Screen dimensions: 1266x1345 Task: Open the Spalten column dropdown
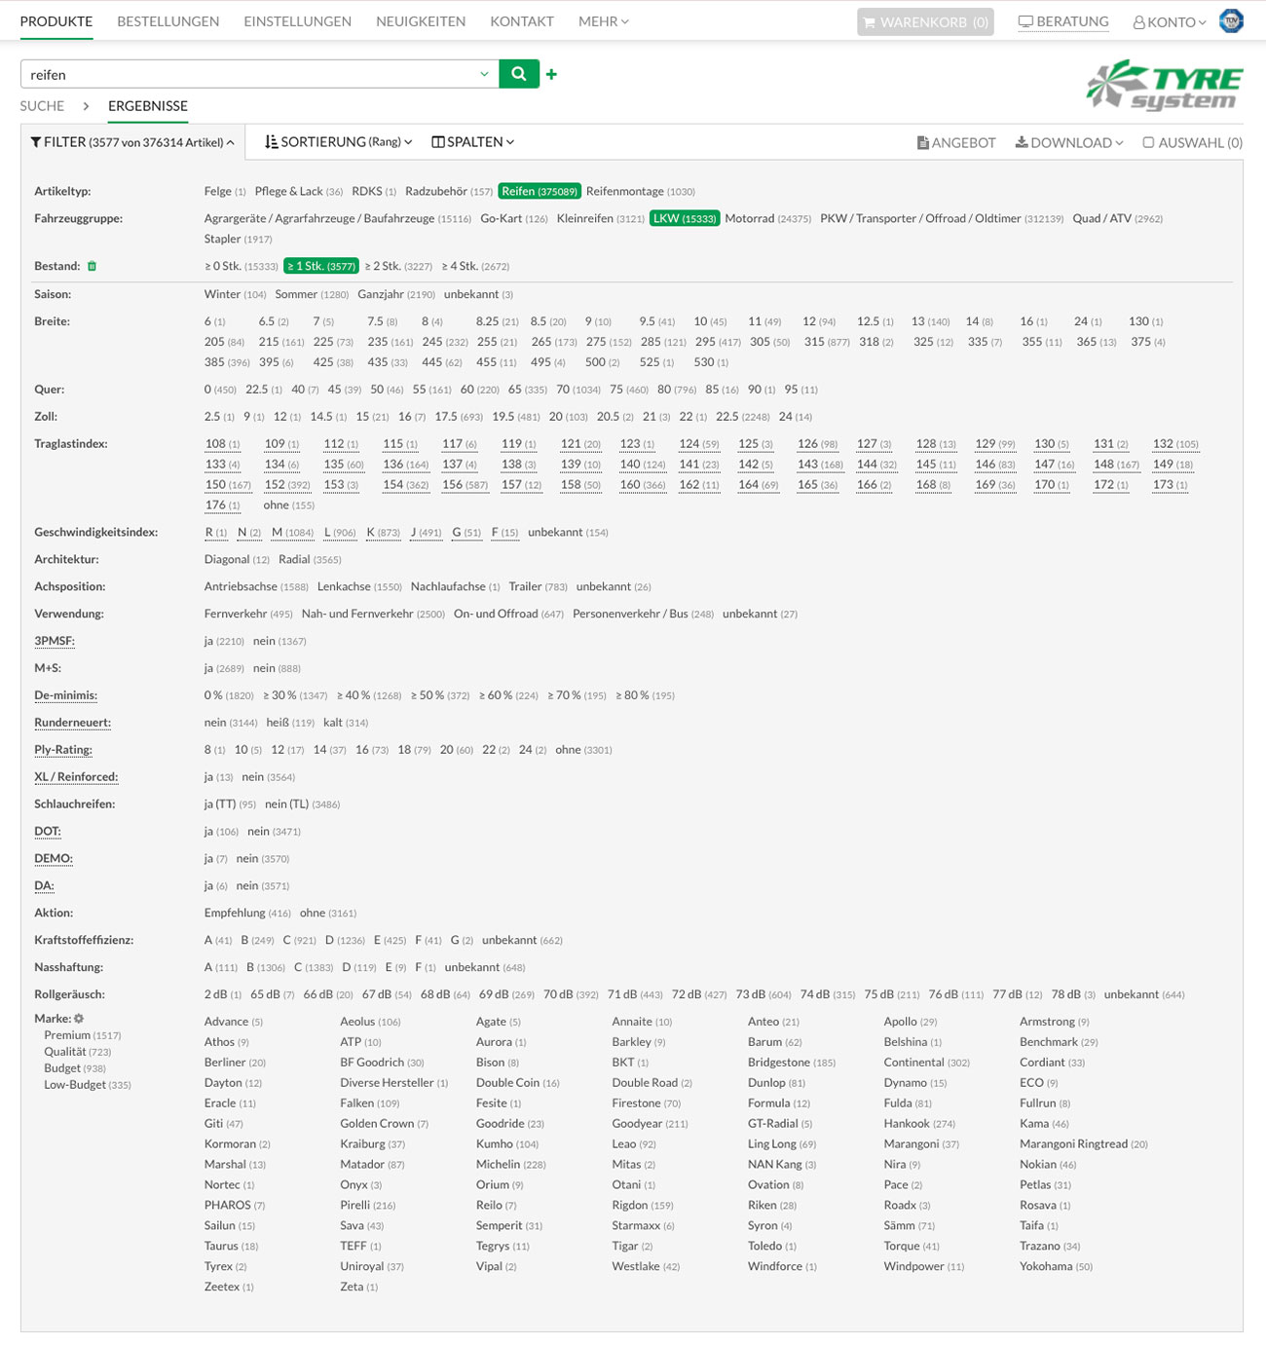click(x=473, y=142)
